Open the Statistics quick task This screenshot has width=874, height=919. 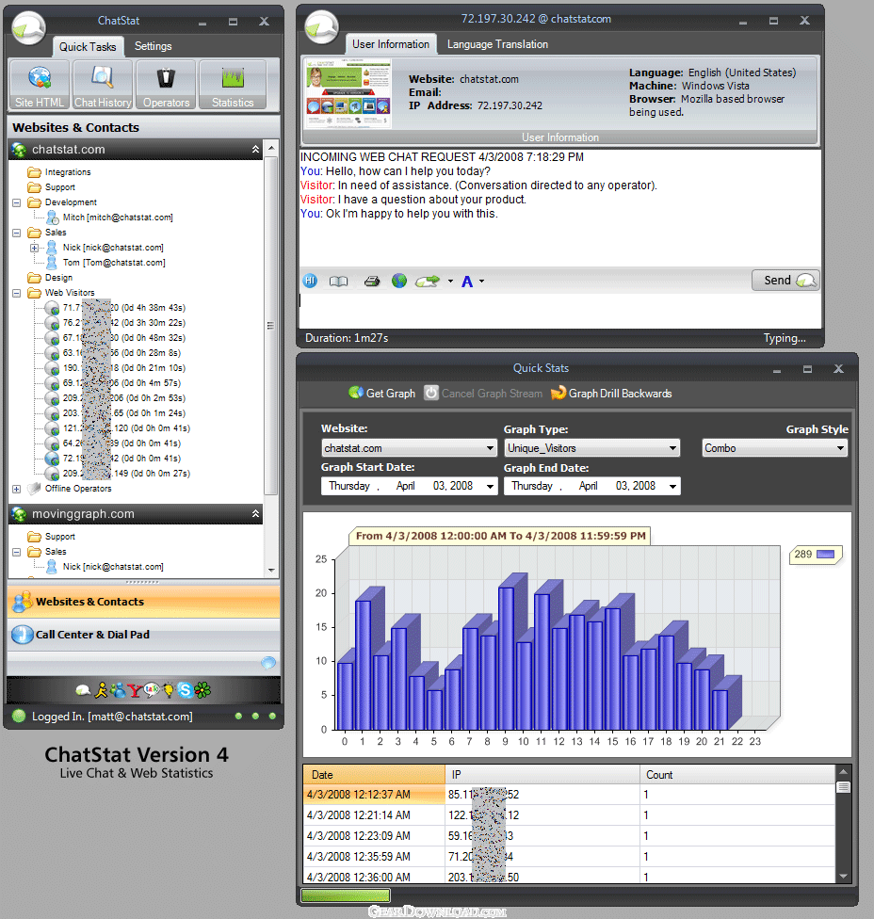pyautogui.click(x=233, y=85)
